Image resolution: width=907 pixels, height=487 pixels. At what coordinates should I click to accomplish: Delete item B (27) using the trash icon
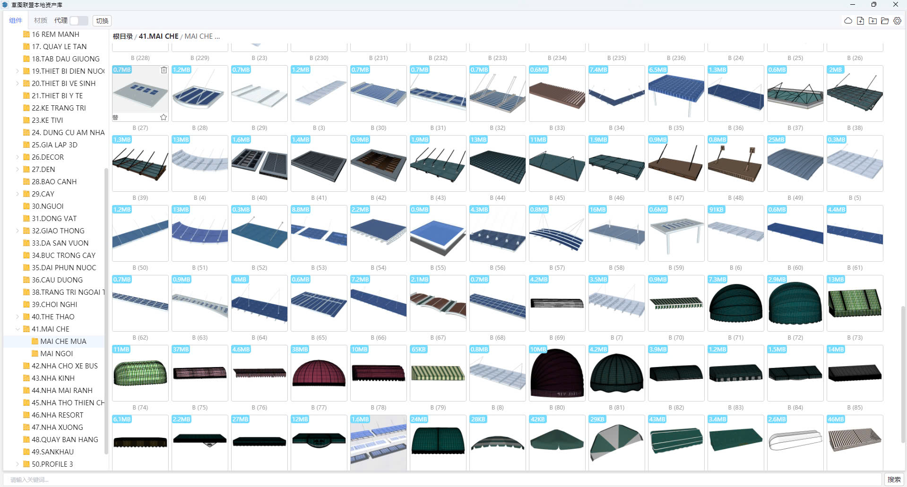tap(164, 70)
